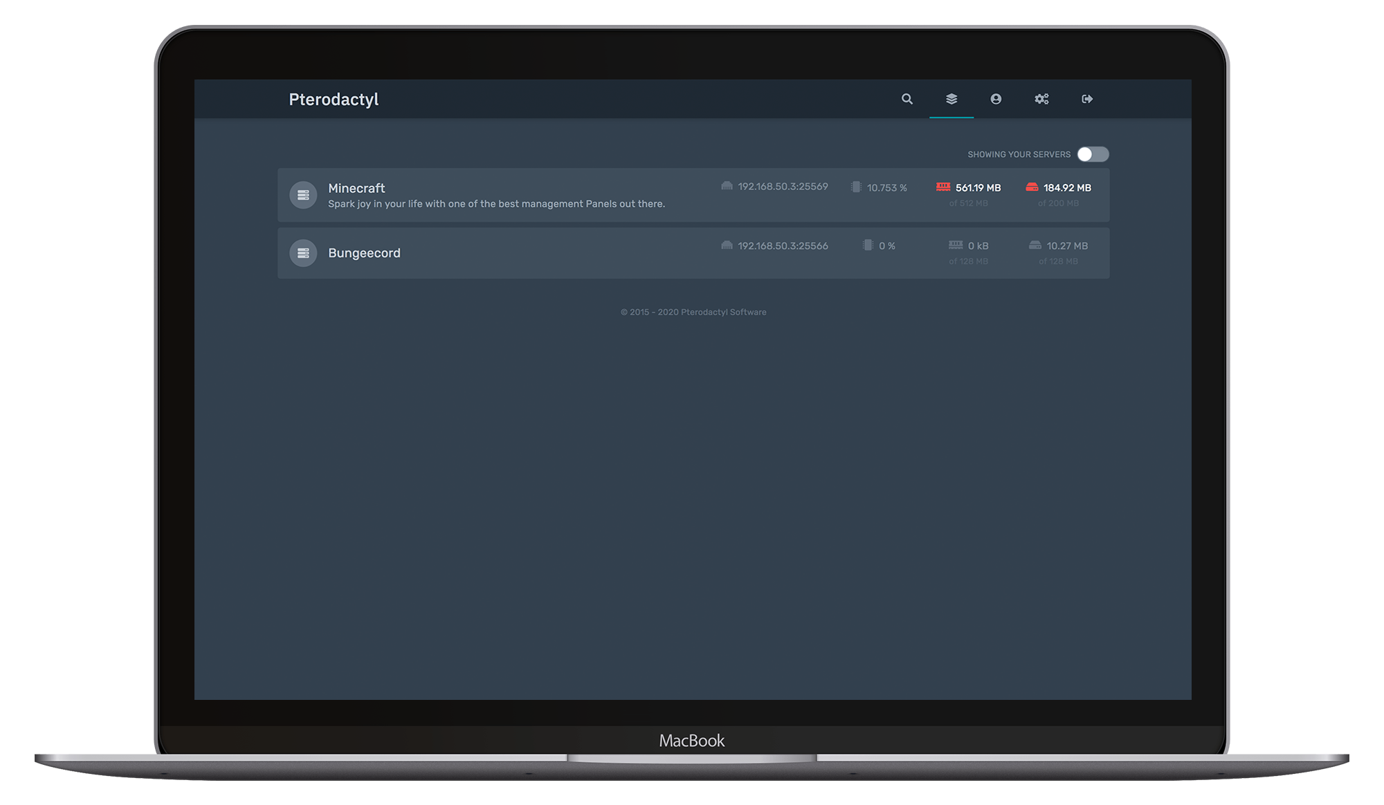
Task: Open the settings gear icon
Action: tap(1041, 99)
